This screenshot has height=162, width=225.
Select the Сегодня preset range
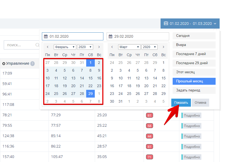[x=194, y=36]
